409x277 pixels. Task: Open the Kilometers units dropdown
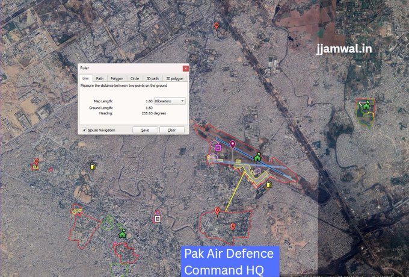[x=170, y=101]
